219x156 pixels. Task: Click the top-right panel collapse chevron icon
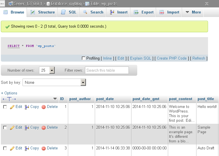pyautogui.click(x=207, y=4)
